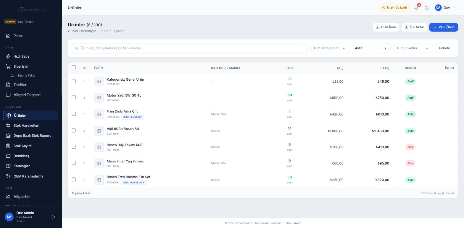The height and width of the screenshot is (228, 464).
Task: Click the Hızlı Satış lightning icon
Action: pyautogui.click(x=8, y=56)
